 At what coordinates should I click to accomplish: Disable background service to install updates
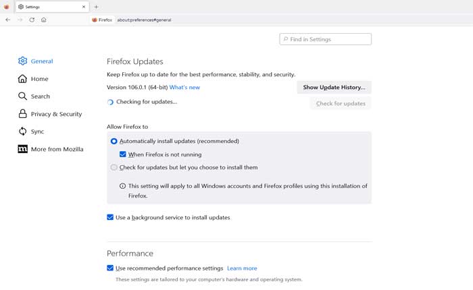point(110,218)
